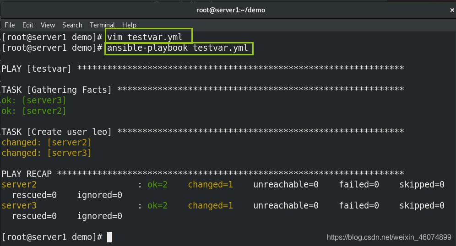Screen dimensions: 456x246
Task: Open the Terminal menu
Action: pyautogui.click(x=102, y=25)
